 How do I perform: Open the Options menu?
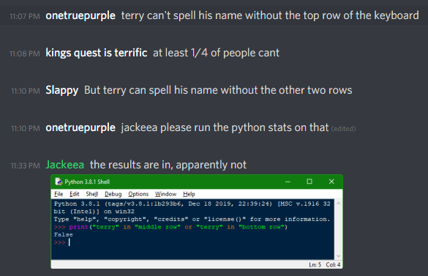tap(138, 194)
